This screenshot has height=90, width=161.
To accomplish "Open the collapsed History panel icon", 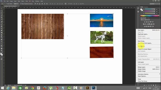I will coord(138,8).
